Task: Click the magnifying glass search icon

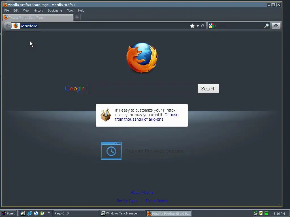Action: [x=266, y=26]
